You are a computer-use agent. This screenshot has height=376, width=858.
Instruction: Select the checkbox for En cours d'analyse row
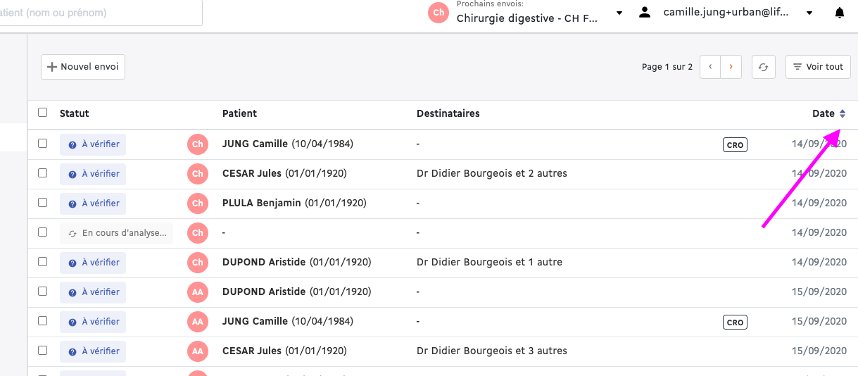pos(43,232)
